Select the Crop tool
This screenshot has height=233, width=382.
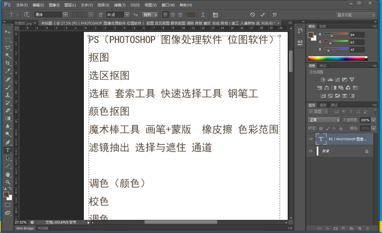8,63
